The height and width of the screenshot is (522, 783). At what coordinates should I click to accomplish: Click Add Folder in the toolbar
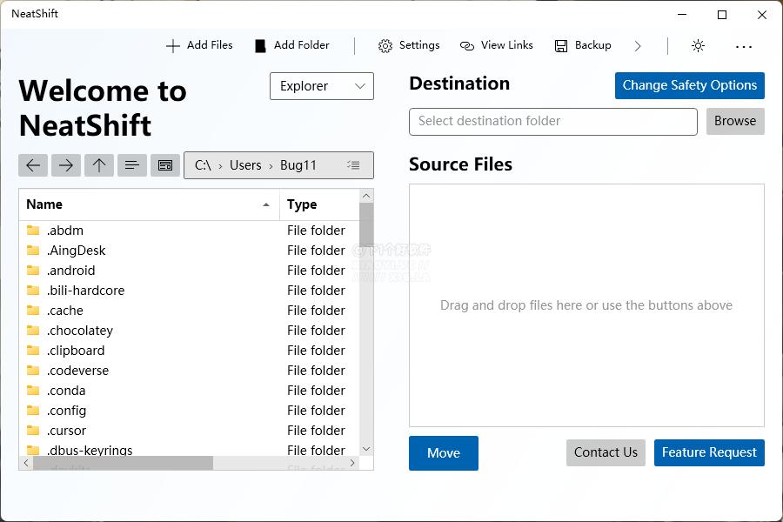(x=291, y=45)
